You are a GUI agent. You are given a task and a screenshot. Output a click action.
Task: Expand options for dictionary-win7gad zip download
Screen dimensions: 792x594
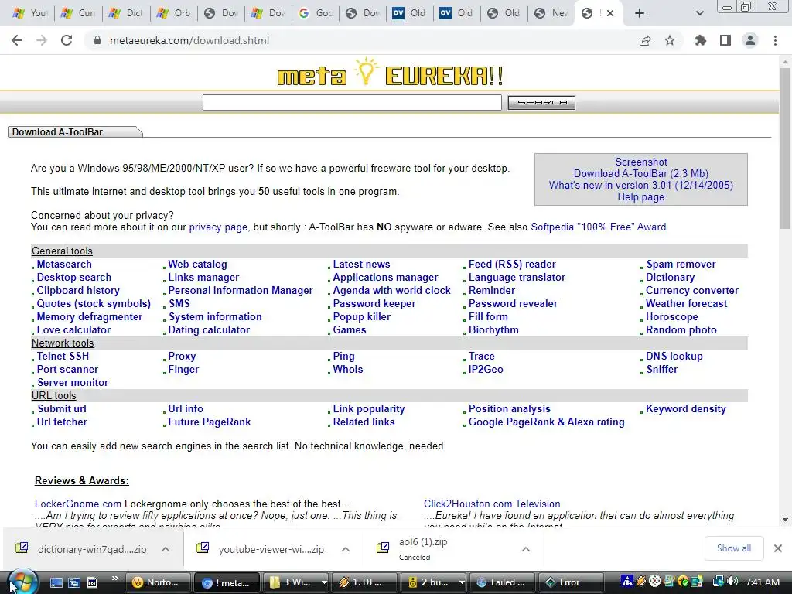coord(166,549)
